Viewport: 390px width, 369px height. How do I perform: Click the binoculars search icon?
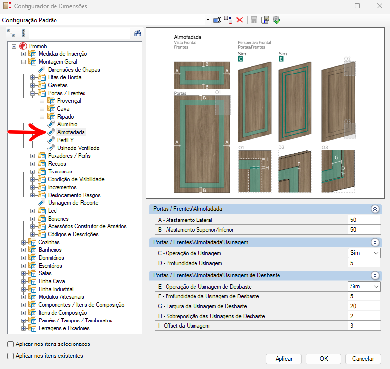[x=138, y=33]
